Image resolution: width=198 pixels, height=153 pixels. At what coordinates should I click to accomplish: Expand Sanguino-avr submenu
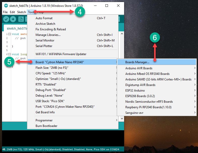(x=157, y=113)
